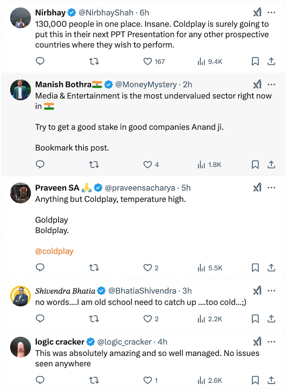Viewport: 291px width, 390px height.
Task: Like Nirbhay's tweet with 167 likes
Action: (x=148, y=61)
